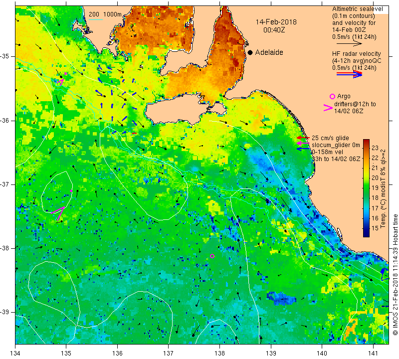Click the black Adelaide city marker dot

pyautogui.click(x=250, y=52)
